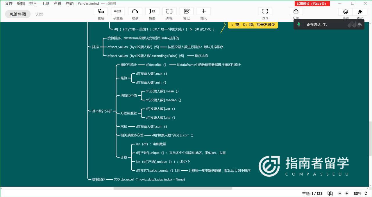
Task: Select the 联系 (Relationship) tool
Action: point(135,11)
